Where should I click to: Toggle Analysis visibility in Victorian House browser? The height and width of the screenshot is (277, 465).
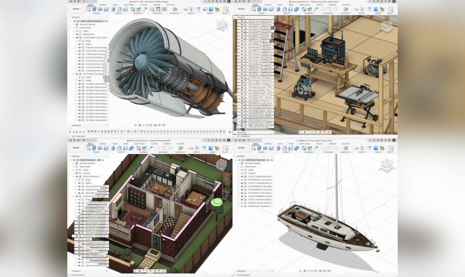tap(77, 173)
